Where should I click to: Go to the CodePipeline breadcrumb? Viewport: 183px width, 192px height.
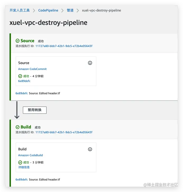point(48,10)
